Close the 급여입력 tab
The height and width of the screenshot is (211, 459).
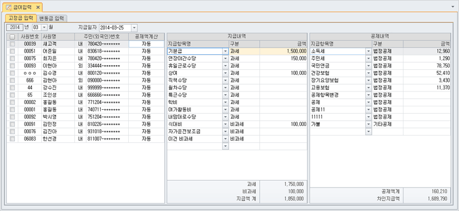point(38,7)
